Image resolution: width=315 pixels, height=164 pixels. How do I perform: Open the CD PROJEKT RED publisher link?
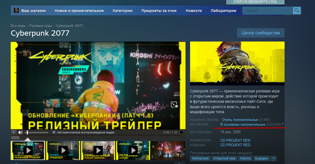(x=235, y=145)
